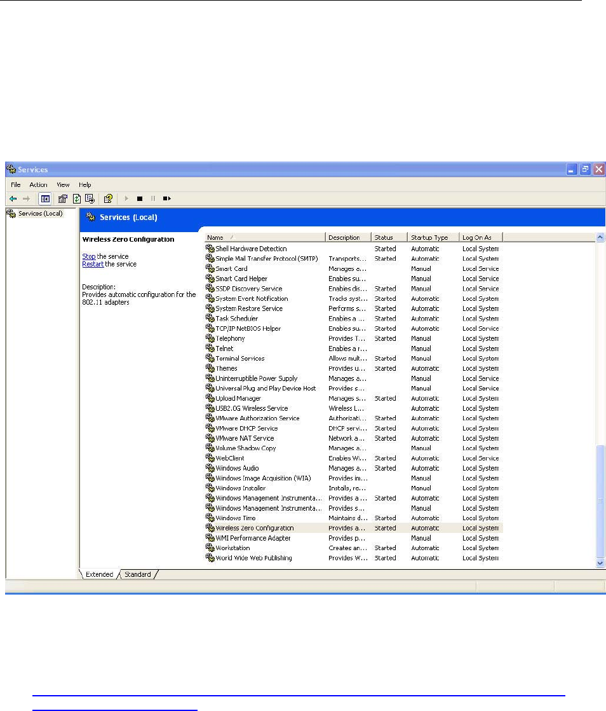Screen dimensions: 606x711
Task: Select the VMware NAT Service row
Action: (x=354, y=438)
